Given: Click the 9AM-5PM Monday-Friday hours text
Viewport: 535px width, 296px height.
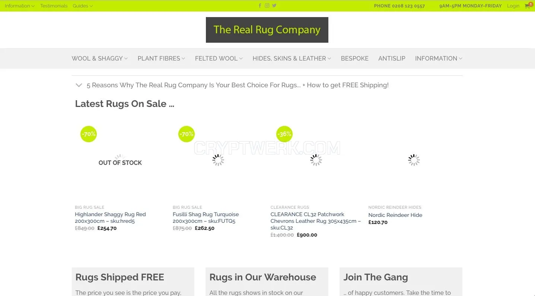Looking at the screenshot, I should click(x=471, y=6).
